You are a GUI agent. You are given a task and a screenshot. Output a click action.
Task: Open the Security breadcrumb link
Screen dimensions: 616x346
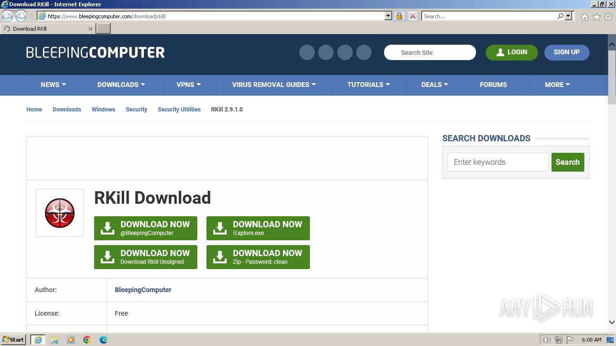137,110
